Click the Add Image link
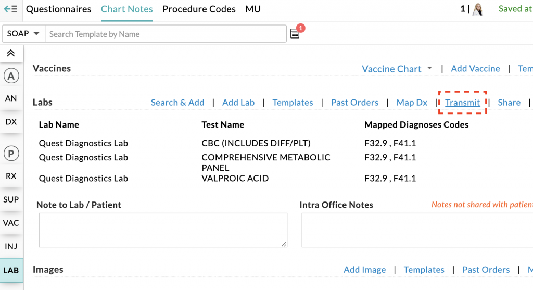The width and height of the screenshot is (533, 290). pos(364,270)
